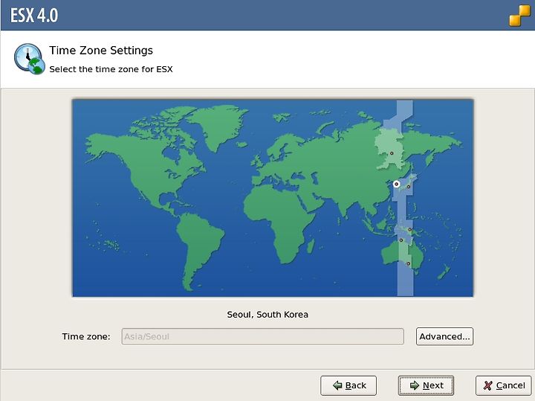Click the southern Australia city marker

click(408, 263)
